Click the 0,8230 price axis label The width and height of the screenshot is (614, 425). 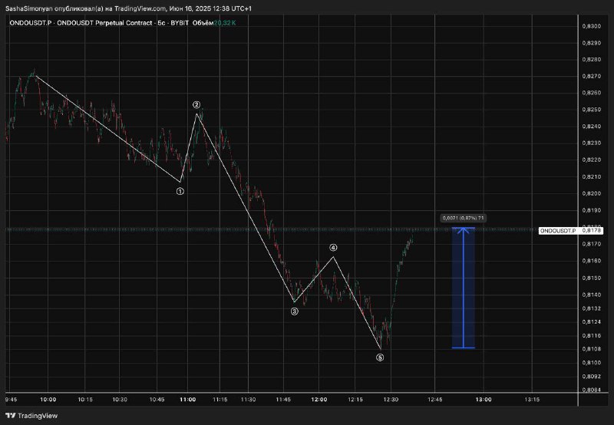(591, 143)
